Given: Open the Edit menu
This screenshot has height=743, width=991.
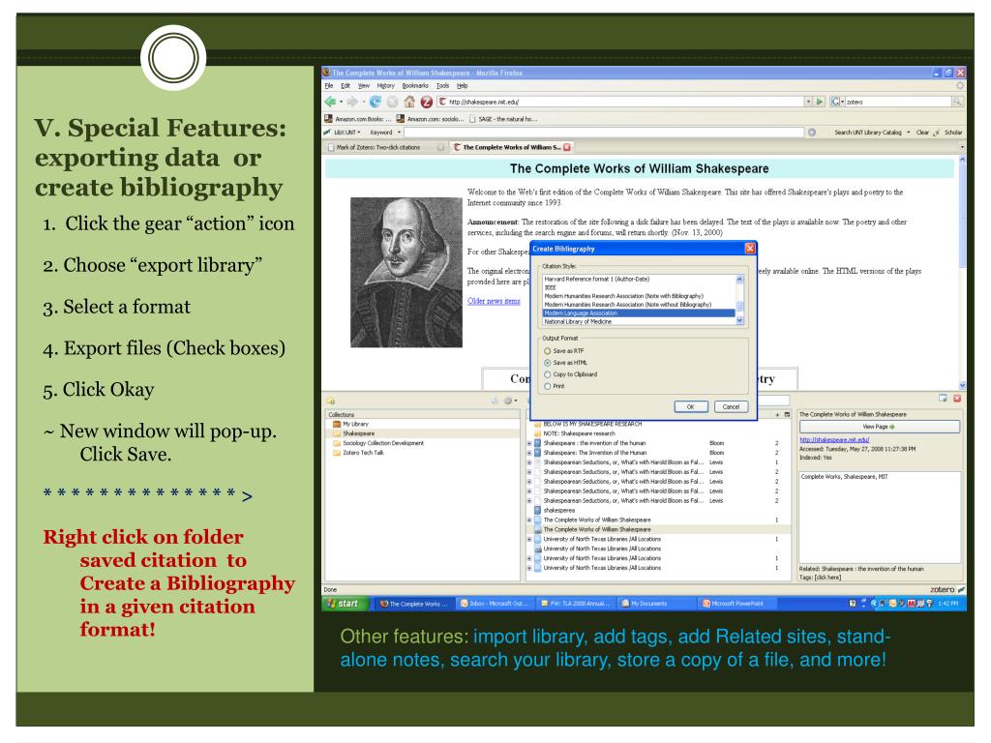Looking at the screenshot, I should click(345, 85).
